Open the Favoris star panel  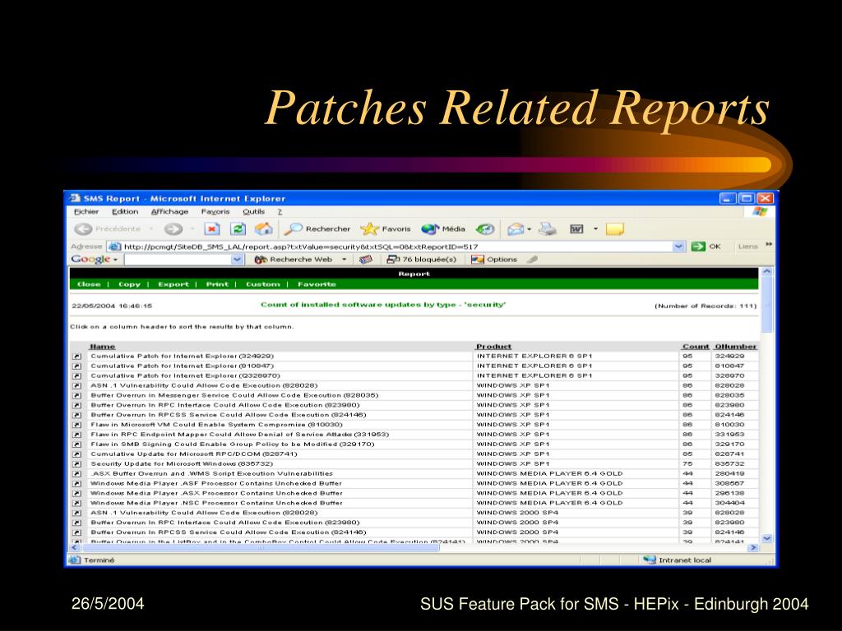point(386,229)
